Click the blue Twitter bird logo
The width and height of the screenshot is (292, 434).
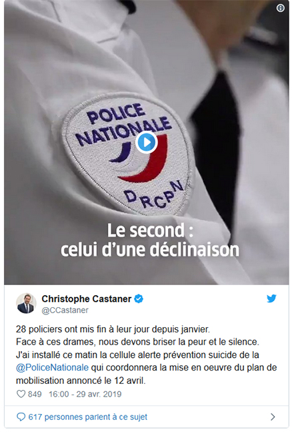coord(271,298)
